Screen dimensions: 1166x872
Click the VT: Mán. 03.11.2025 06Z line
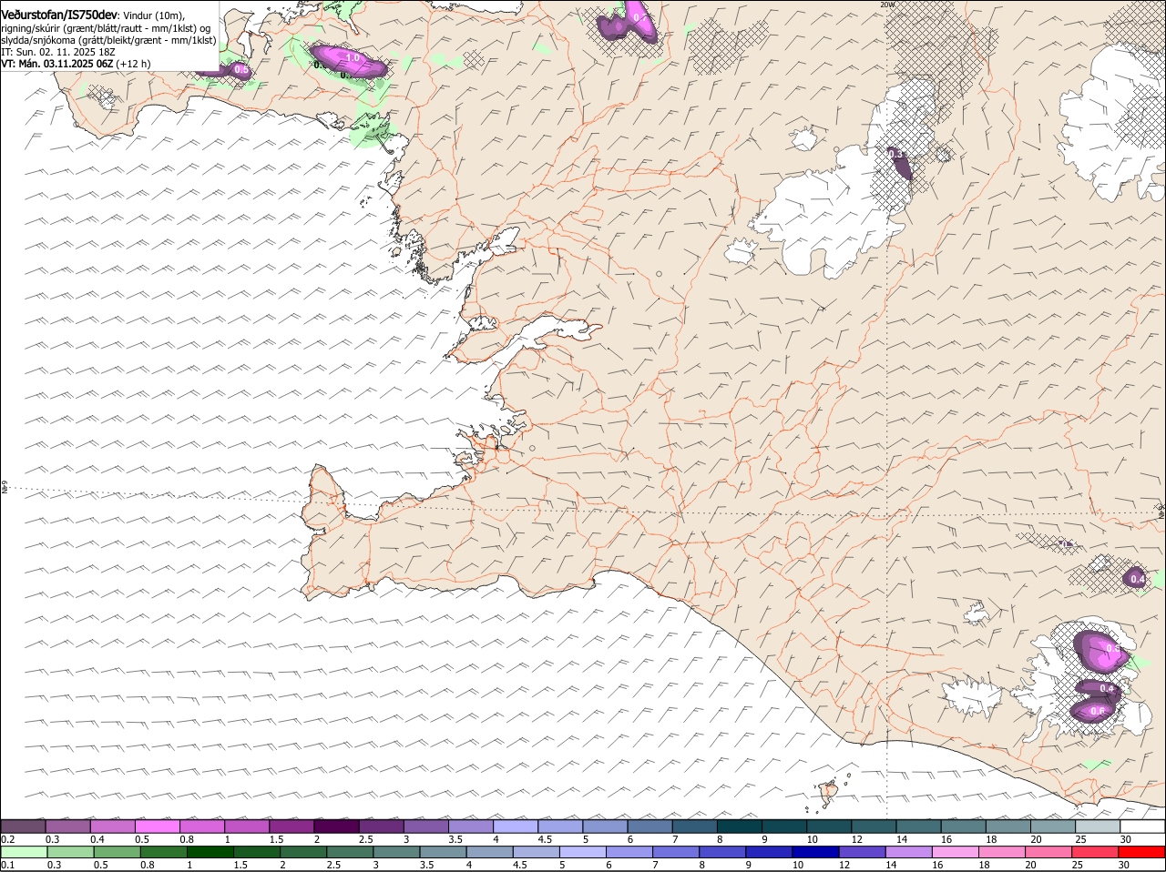pyautogui.click(x=77, y=64)
